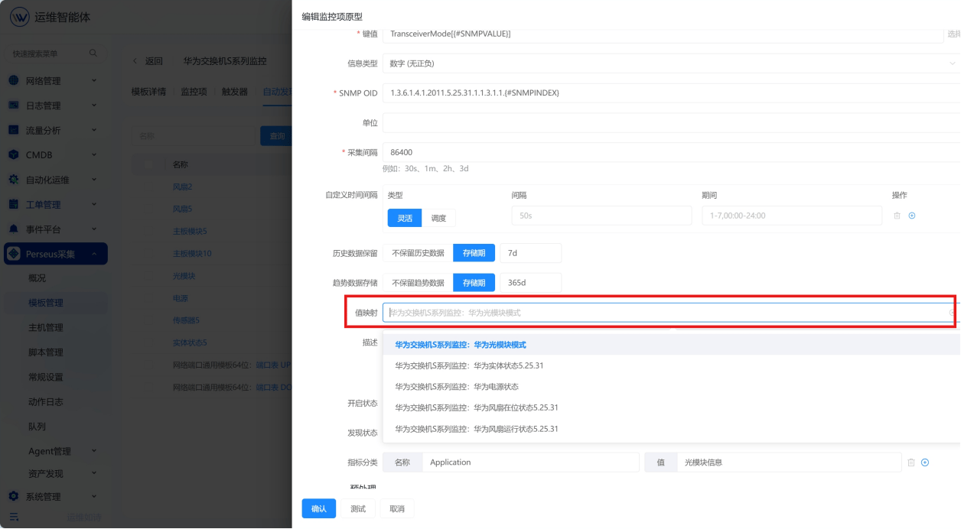Click the 采集间隔 input field
The height and width of the screenshot is (529, 961).
pos(671,152)
